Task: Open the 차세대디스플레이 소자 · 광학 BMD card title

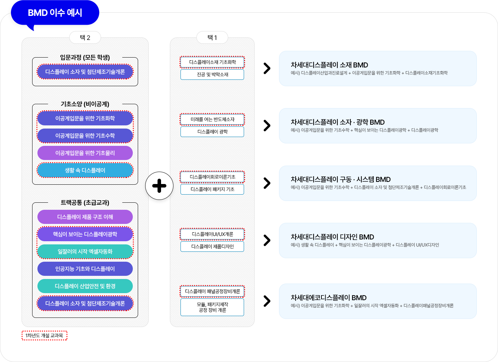Action: click(x=338, y=122)
